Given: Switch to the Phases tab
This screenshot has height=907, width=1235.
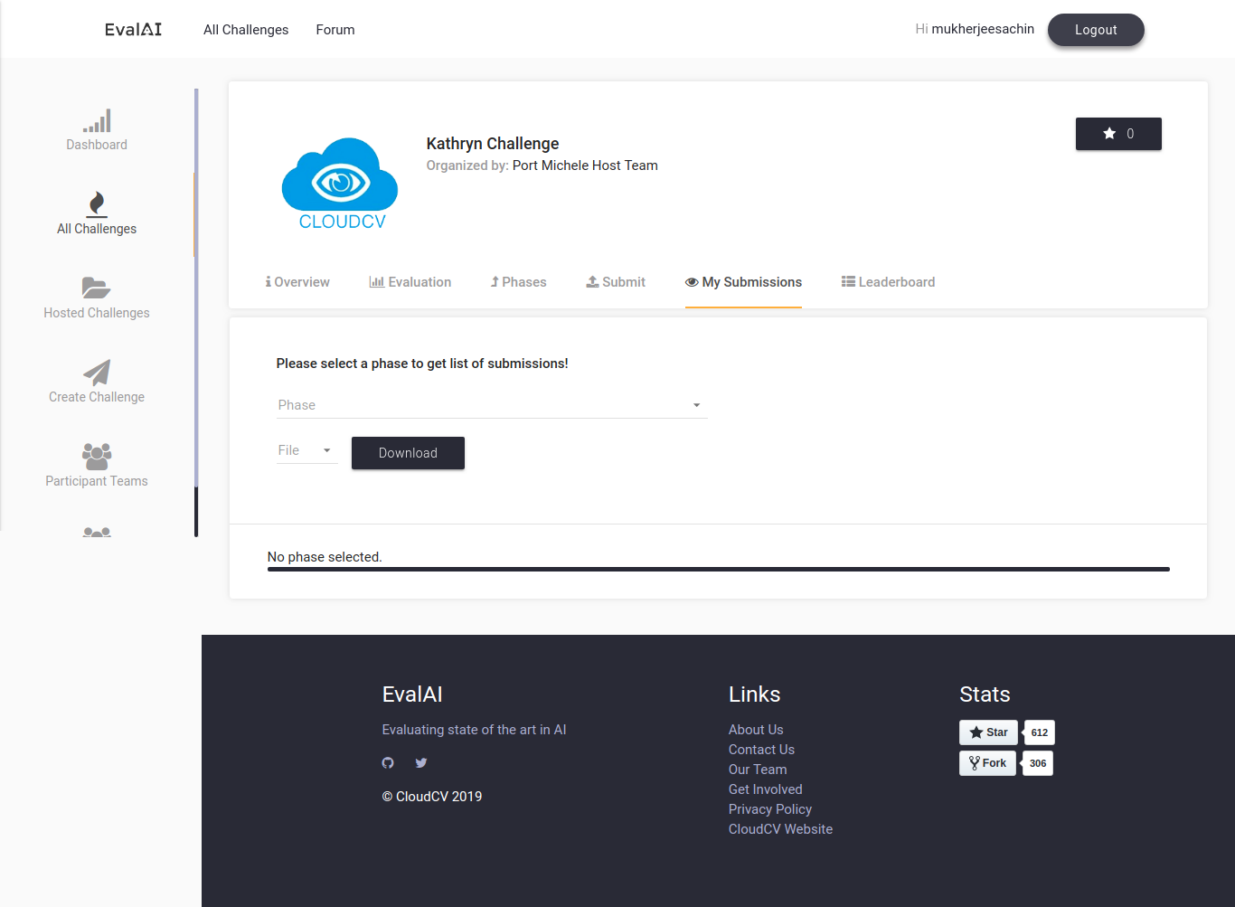Looking at the screenshot, I should (519, 282).
